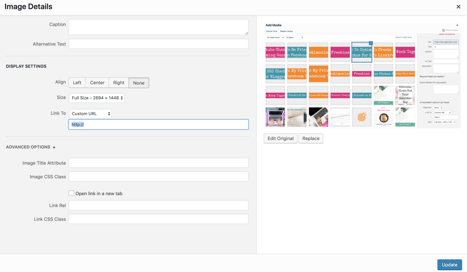
Task: Close the Add Media panel with its X icon
Action: (x=457, y=25)
